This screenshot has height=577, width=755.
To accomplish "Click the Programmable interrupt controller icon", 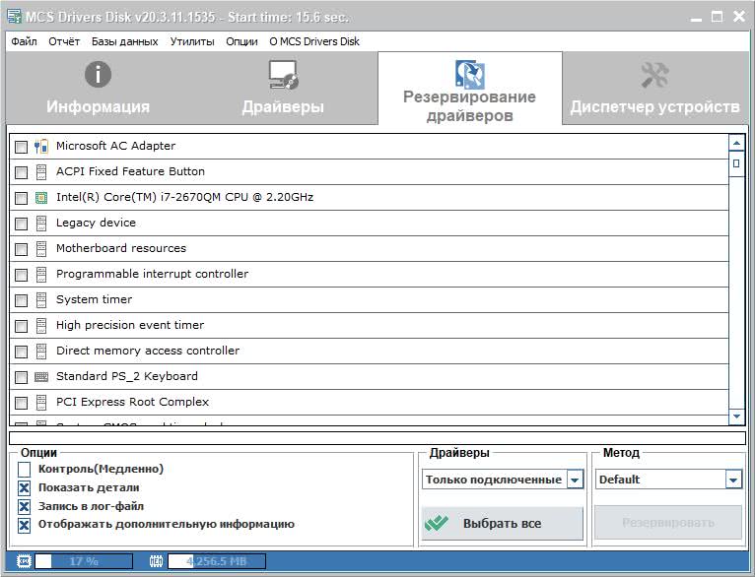I will [x=41, y=274].
